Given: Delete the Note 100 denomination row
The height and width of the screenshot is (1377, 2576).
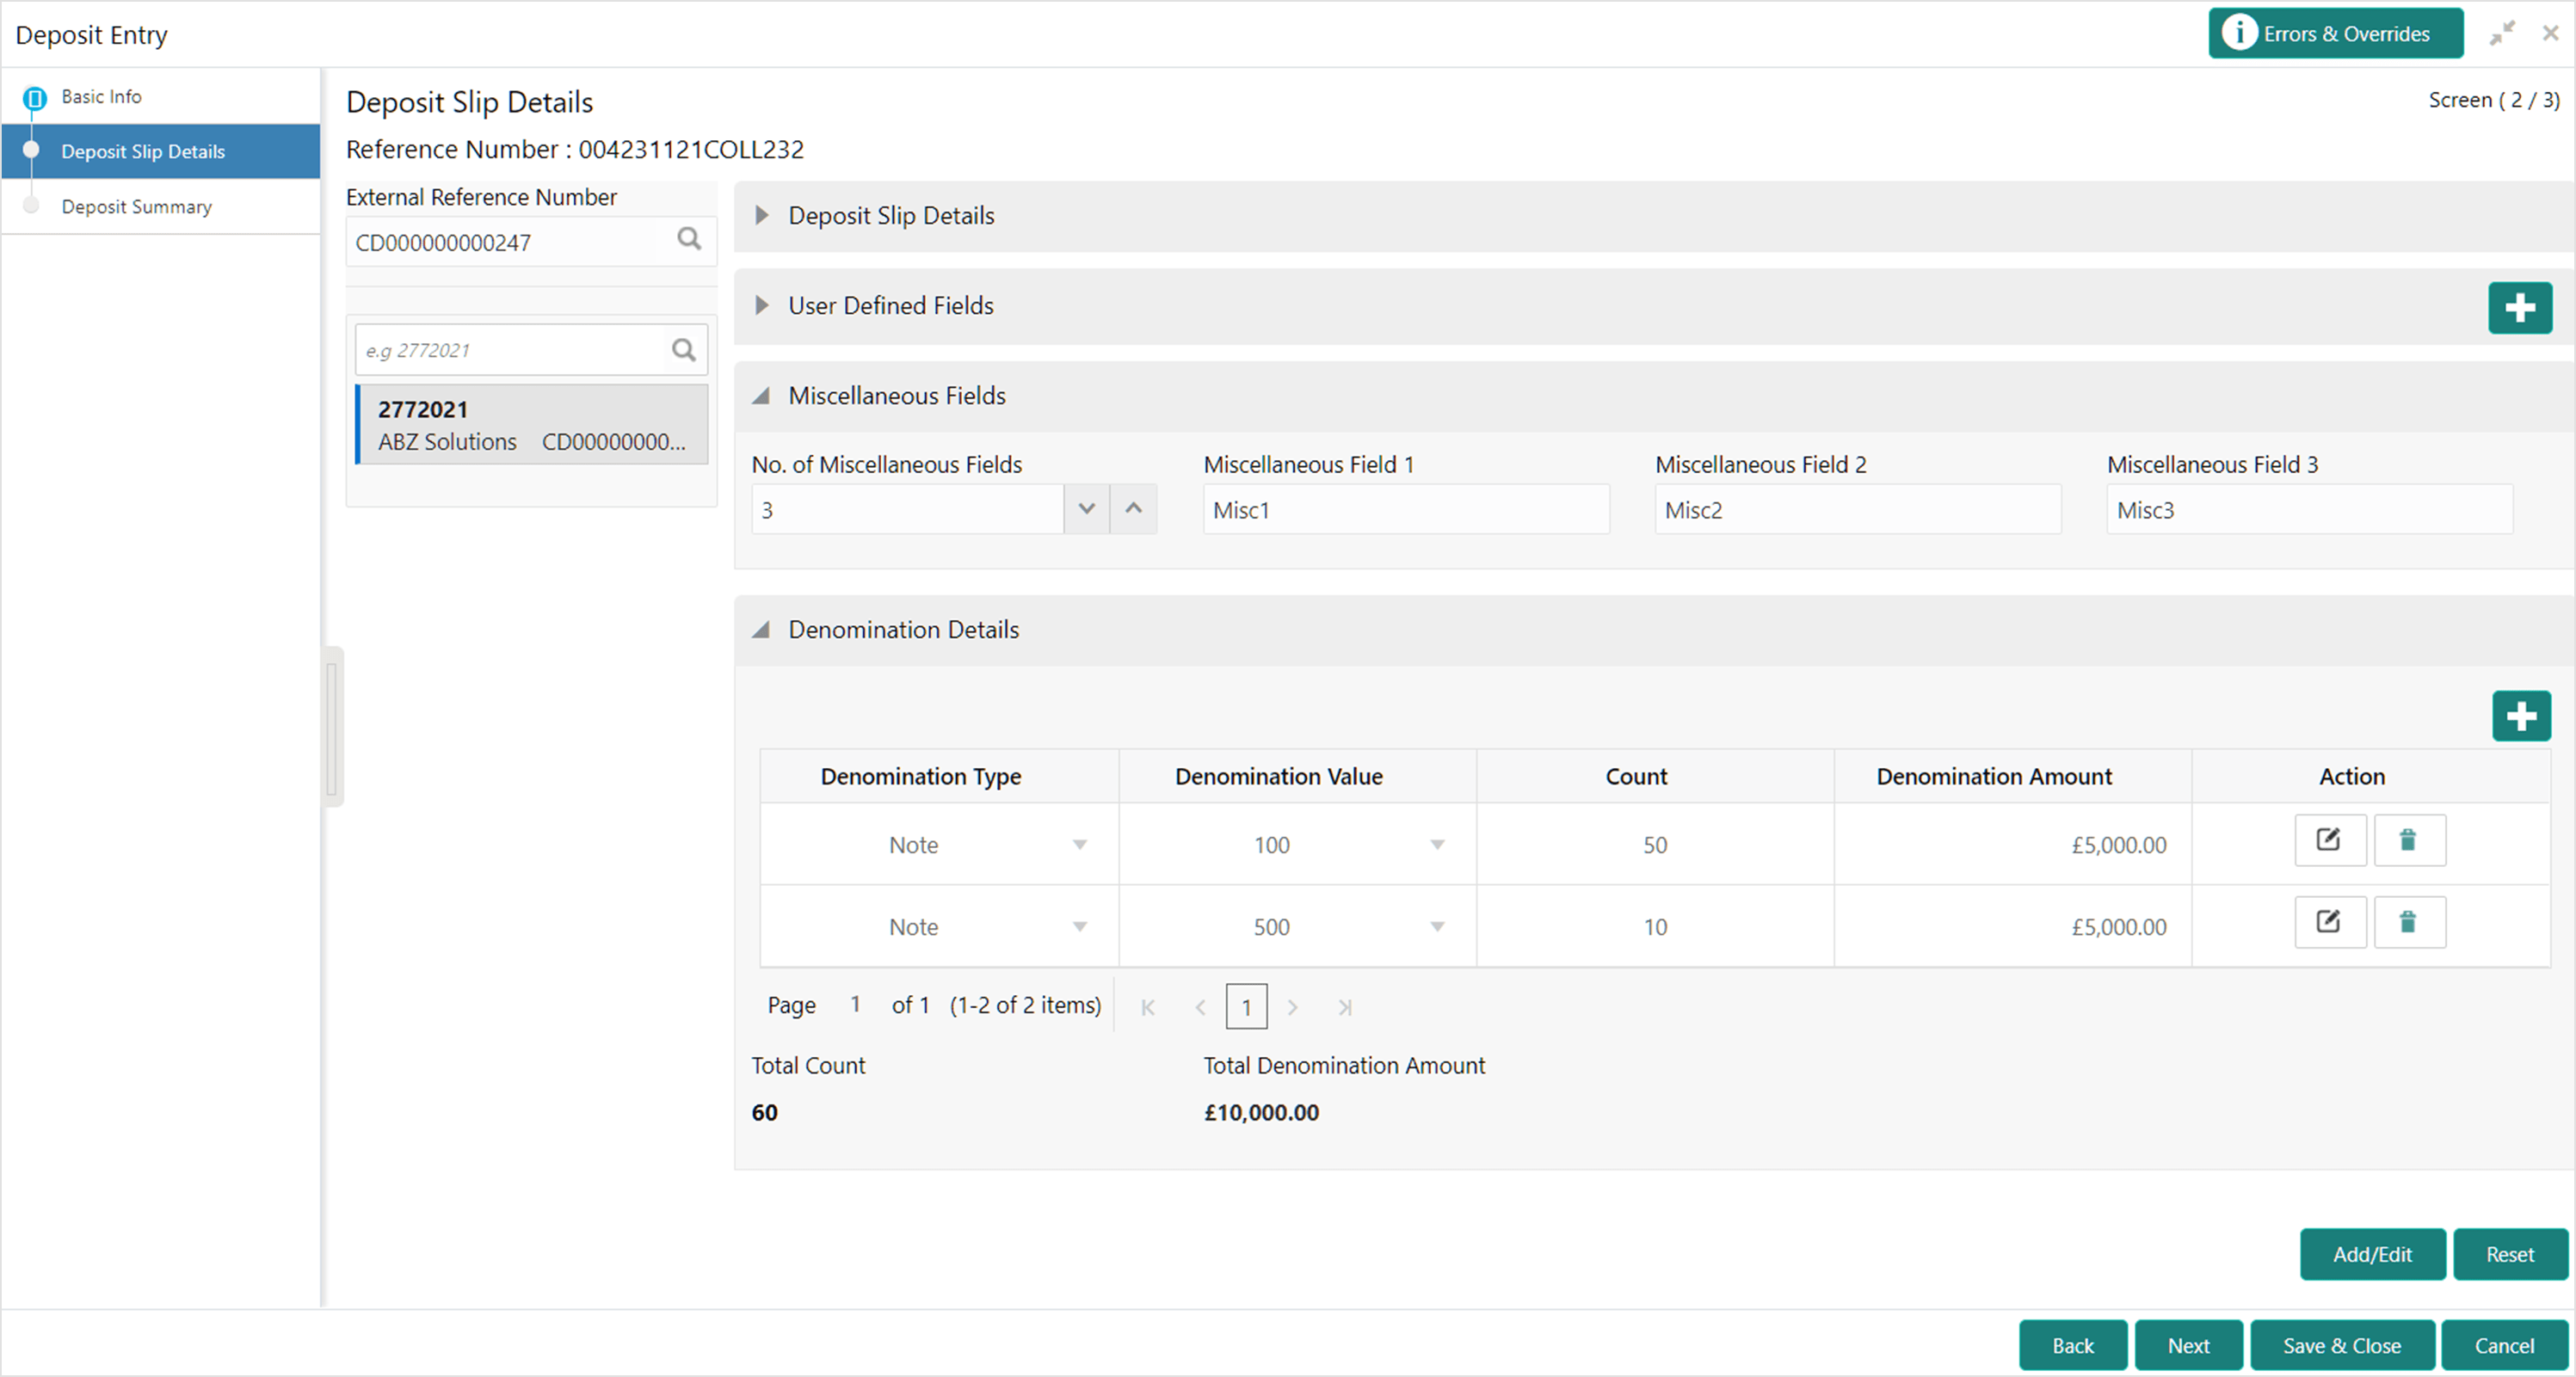Looking at the screenshot, I should tap(2409, 840).
